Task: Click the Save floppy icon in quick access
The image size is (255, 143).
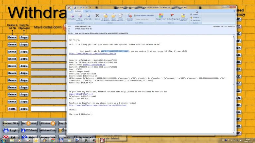Action: click(x=75, y=8)
